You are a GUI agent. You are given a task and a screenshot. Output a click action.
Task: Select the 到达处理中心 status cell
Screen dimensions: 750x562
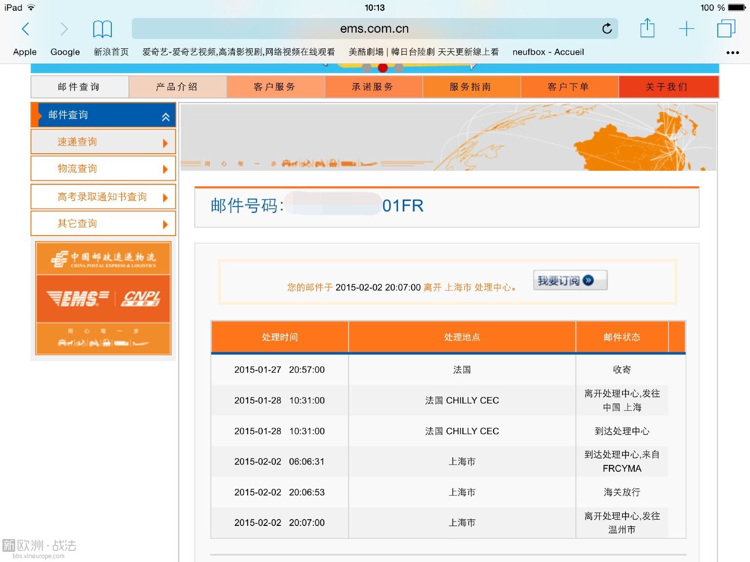[x=622, y=431]
